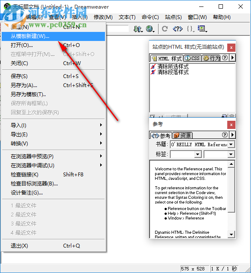The height and width of the screenshot is (273, 251).
Task: Open the 命令(C) menu
Action: [150, 17]
